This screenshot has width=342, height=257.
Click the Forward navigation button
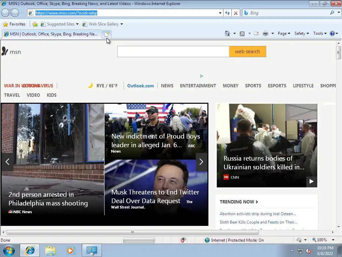pyautogui.click(x=15, y=13)
